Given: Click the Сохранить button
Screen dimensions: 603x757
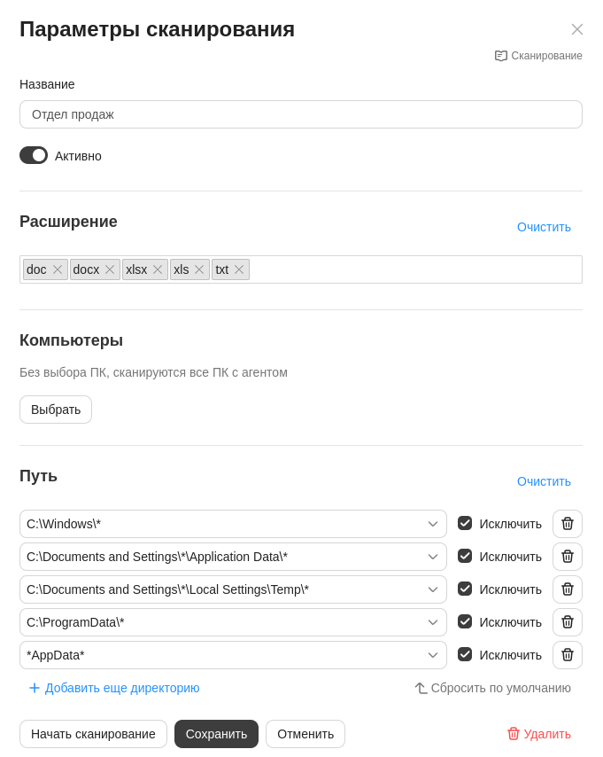Looking at the screenshot, I should point(216,734).
